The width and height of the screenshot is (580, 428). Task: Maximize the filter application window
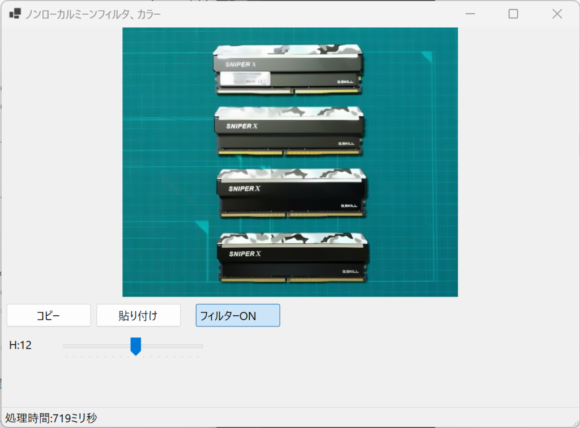coord(513,14)
